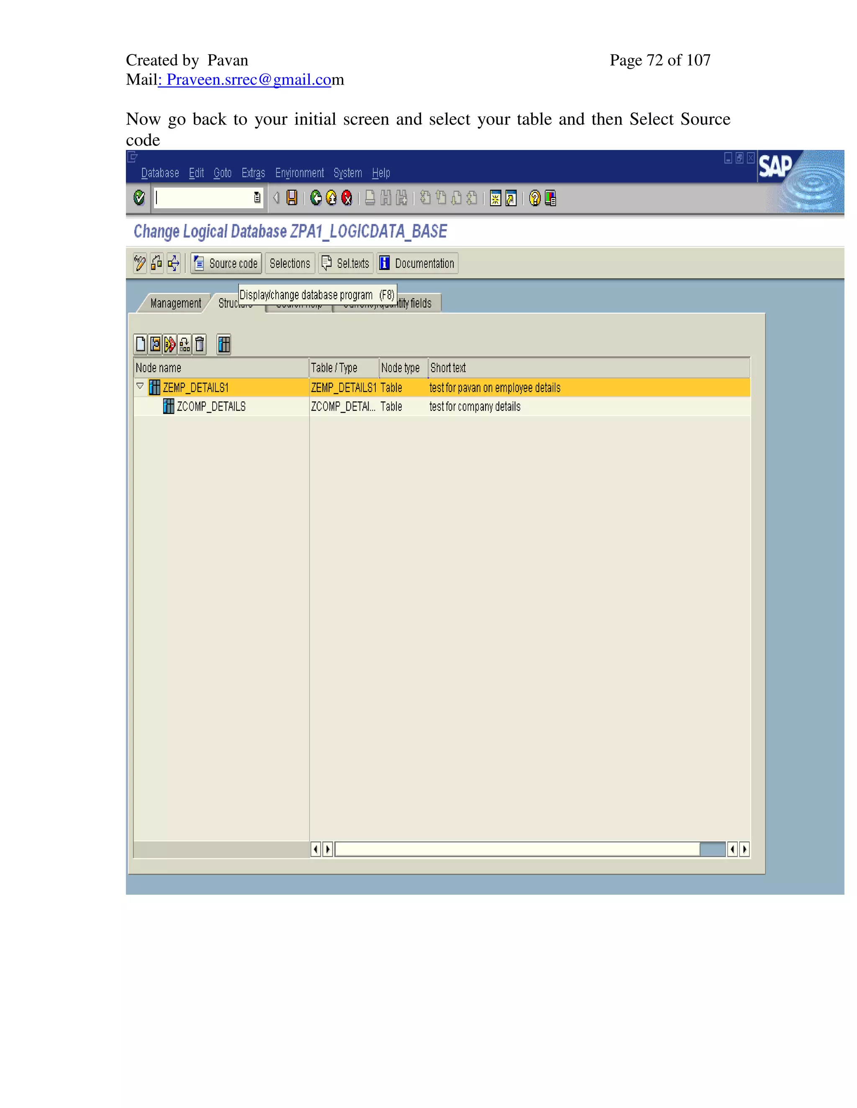This screenshot has height=1108, width=857.
Task: Click the First Page icon
Action: pyautogui.click(x=426, y=198)
